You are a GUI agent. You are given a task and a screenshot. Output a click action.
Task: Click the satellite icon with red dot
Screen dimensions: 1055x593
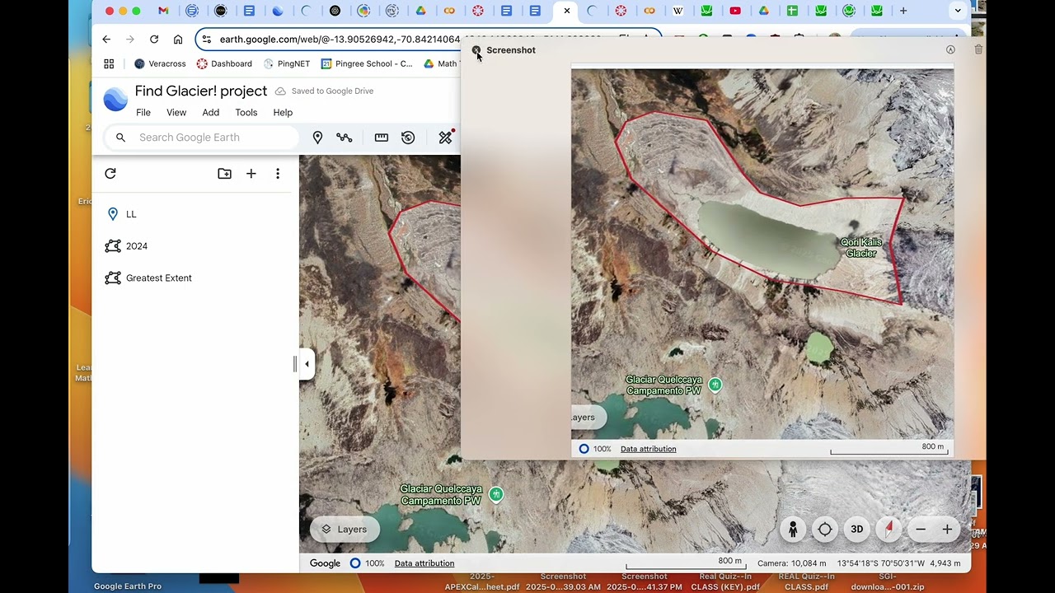pos(446,137)
